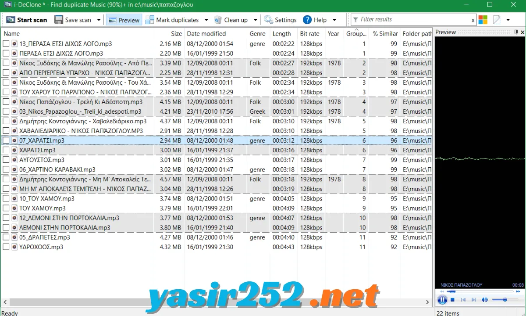Open the Mark duplicates tool

pos(172,20)
